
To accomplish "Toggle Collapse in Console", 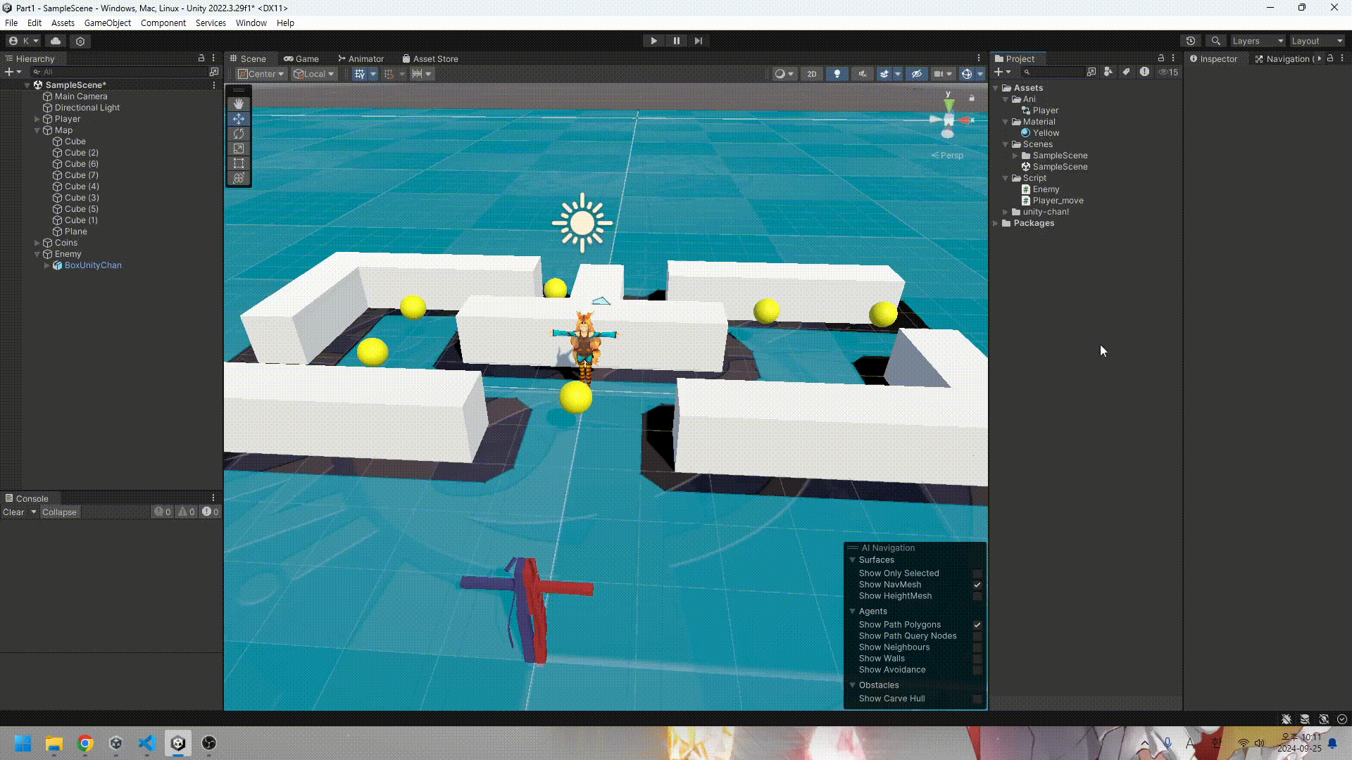I will 59,512.
